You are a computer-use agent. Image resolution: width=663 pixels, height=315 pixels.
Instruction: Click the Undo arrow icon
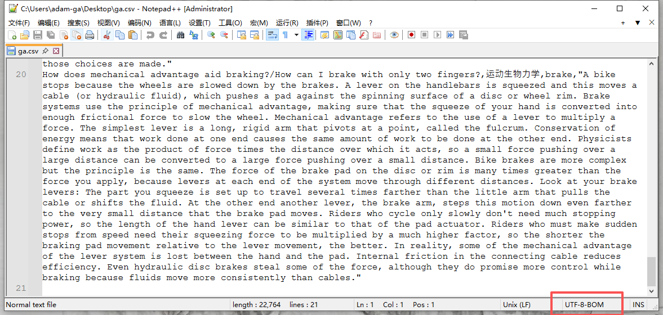(x=150, y=35)
